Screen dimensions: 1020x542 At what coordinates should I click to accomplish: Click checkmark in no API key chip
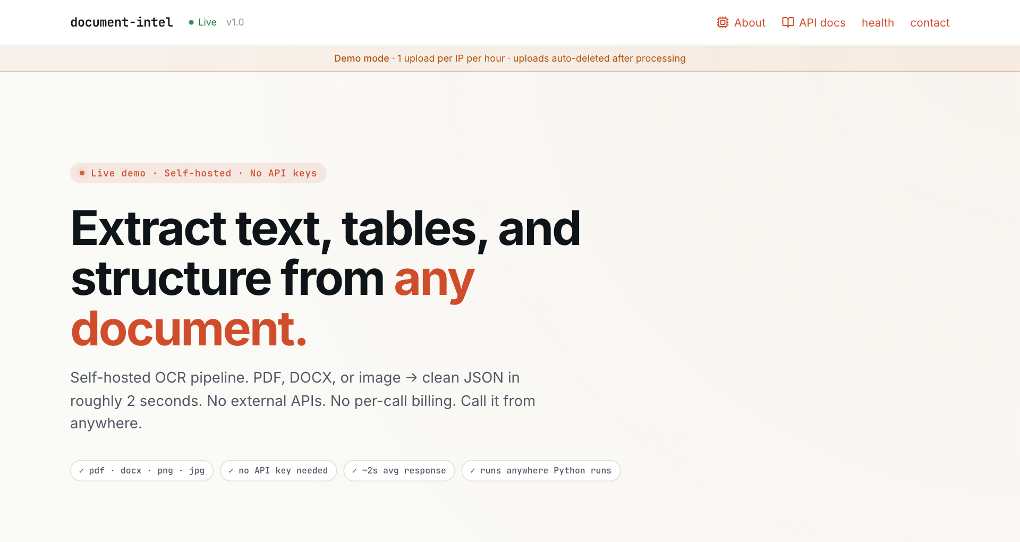coord(231,471)
